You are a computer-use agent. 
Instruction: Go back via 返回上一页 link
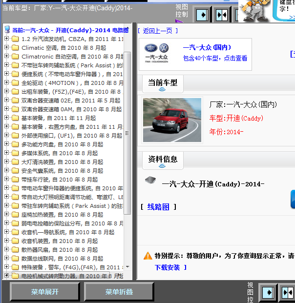tap(158, 31)
